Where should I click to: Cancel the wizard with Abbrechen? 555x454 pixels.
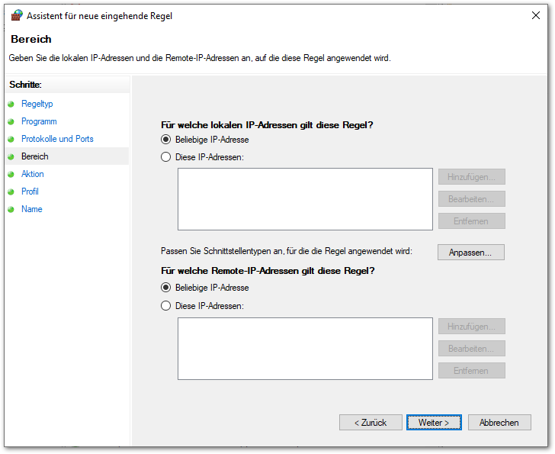pyautogui.click(x=499, y=422)
